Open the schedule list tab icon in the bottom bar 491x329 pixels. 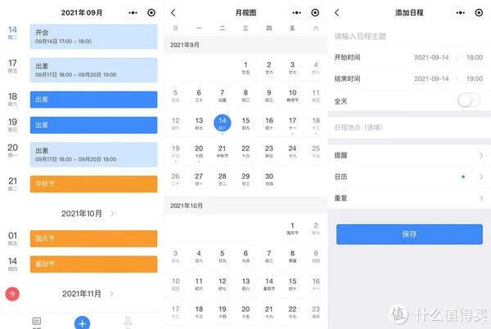tap(37, 321)
